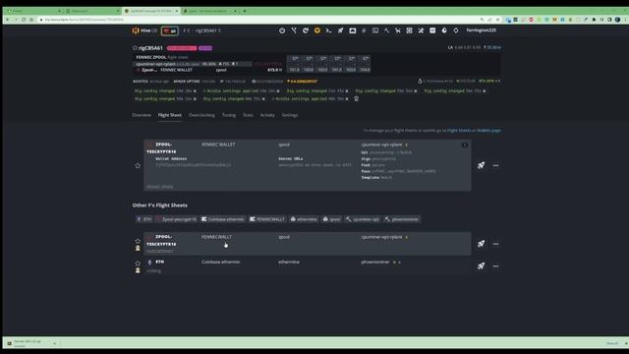629x354 pixels.
Task: Open the Stats tab
Action: click(248, 115)
